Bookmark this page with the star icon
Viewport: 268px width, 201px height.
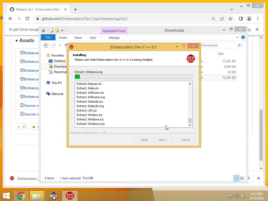(230, 19)
